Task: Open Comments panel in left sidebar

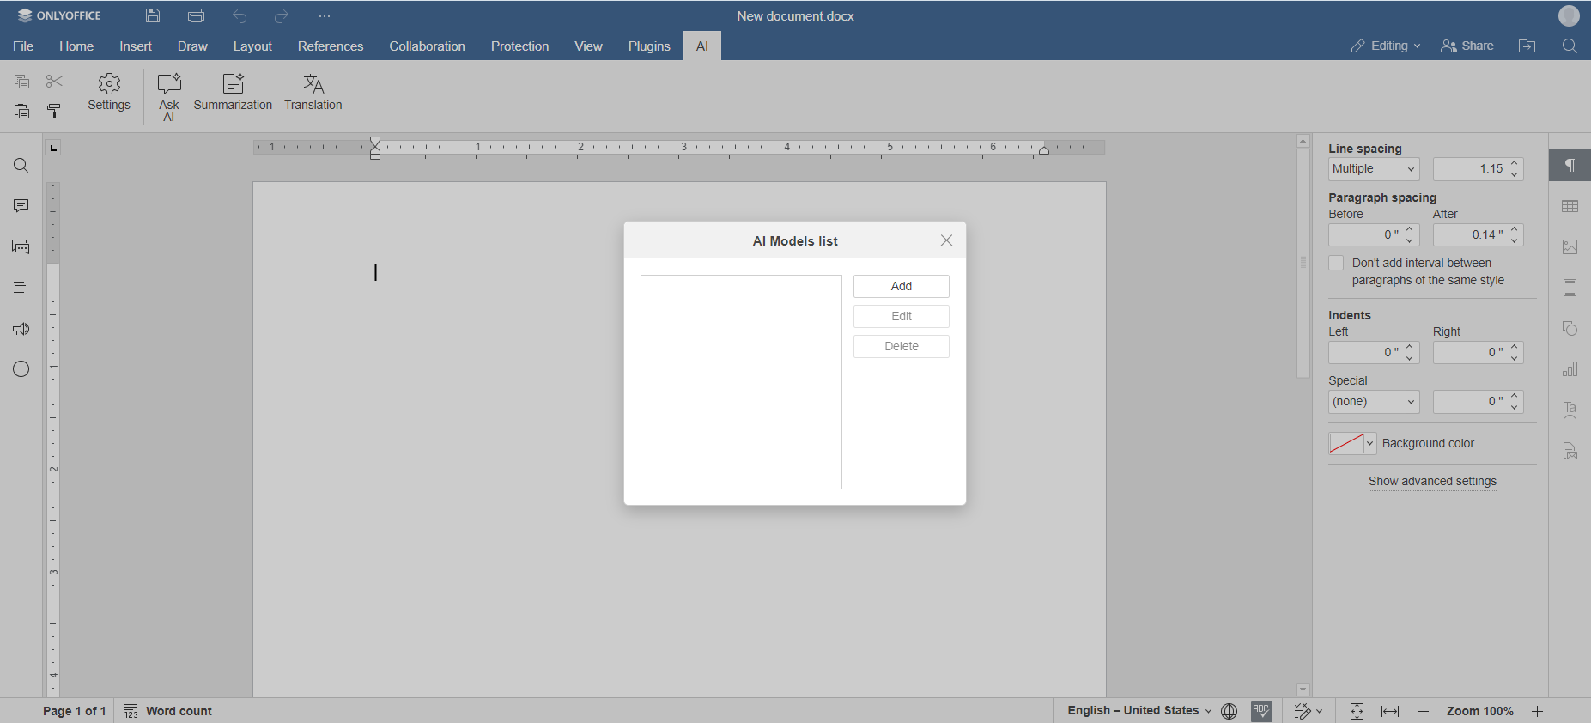Action: point(21,206)
